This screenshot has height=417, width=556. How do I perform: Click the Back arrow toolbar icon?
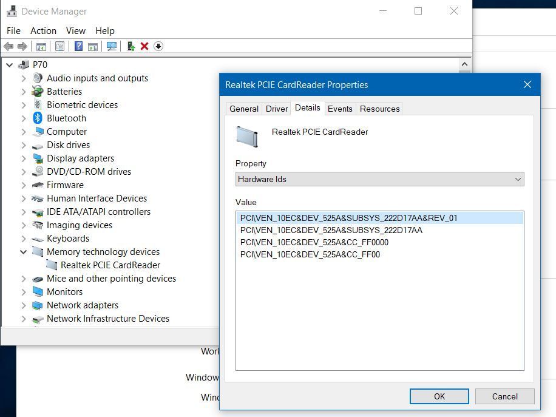[x=8, y=47]
